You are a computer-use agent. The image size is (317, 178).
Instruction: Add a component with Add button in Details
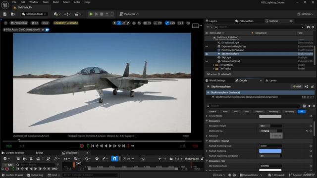(x=297, y=87)
